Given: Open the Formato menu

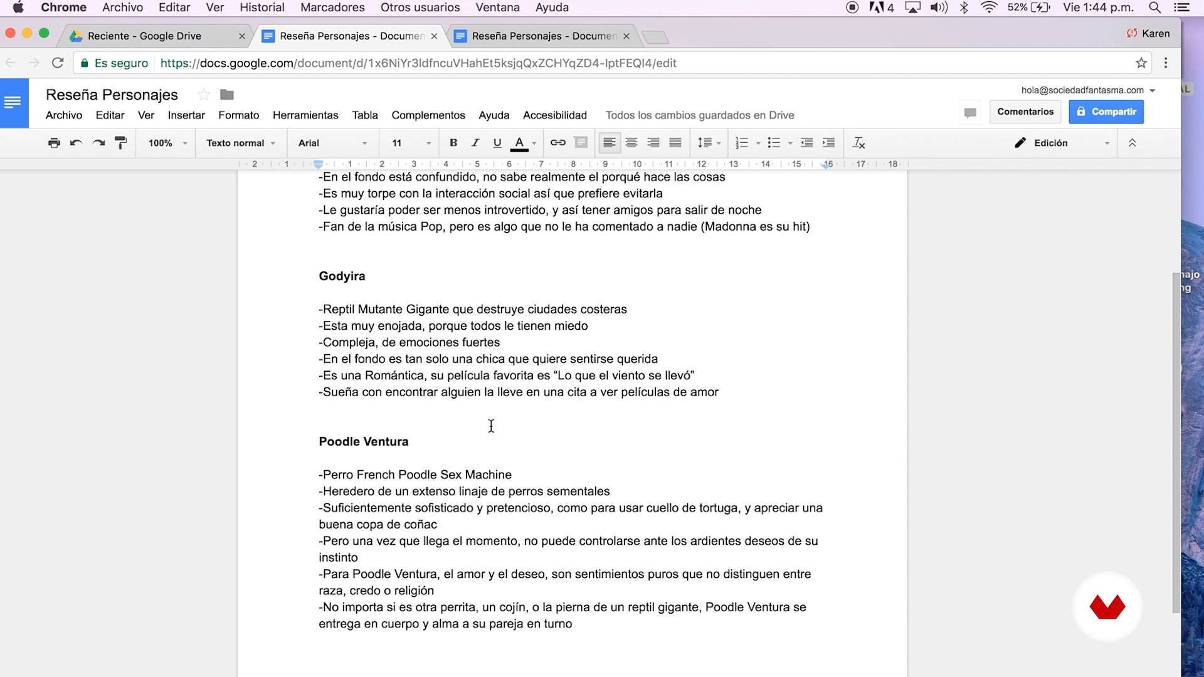Looking at the screenshot, I should 239,115.
